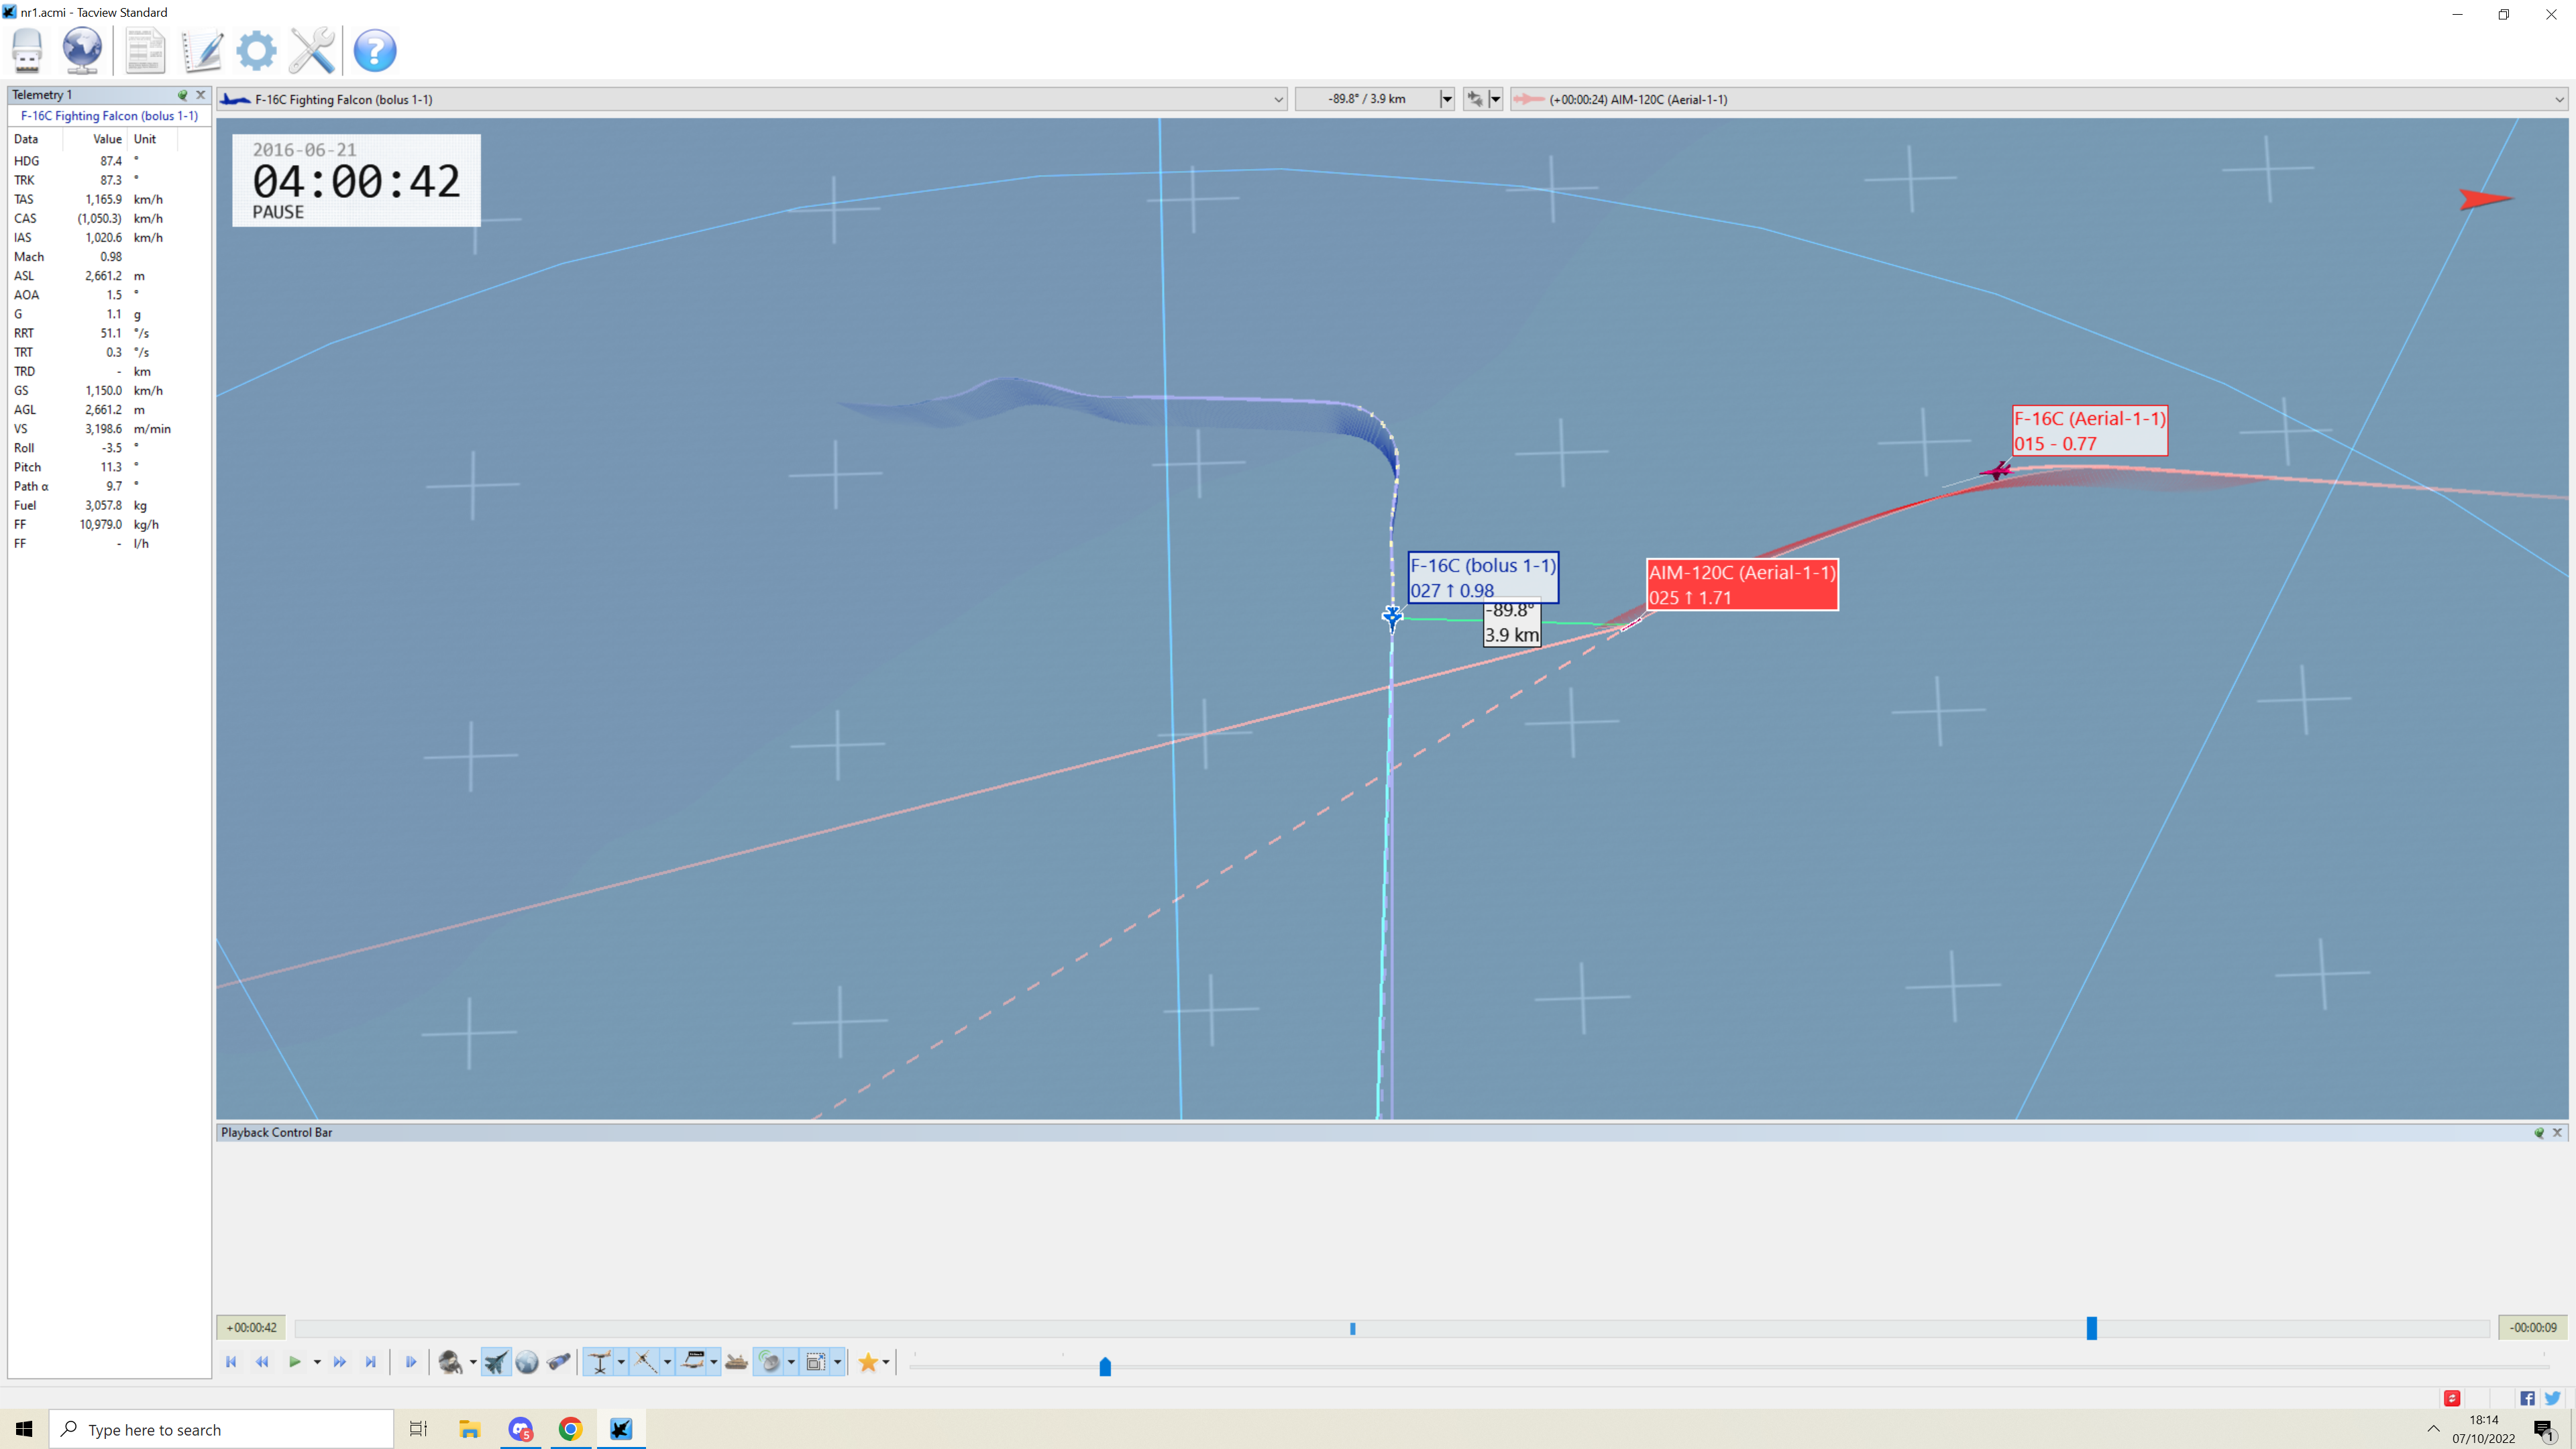Toggle the aircraft altitude stand display

click(599, 1362)
